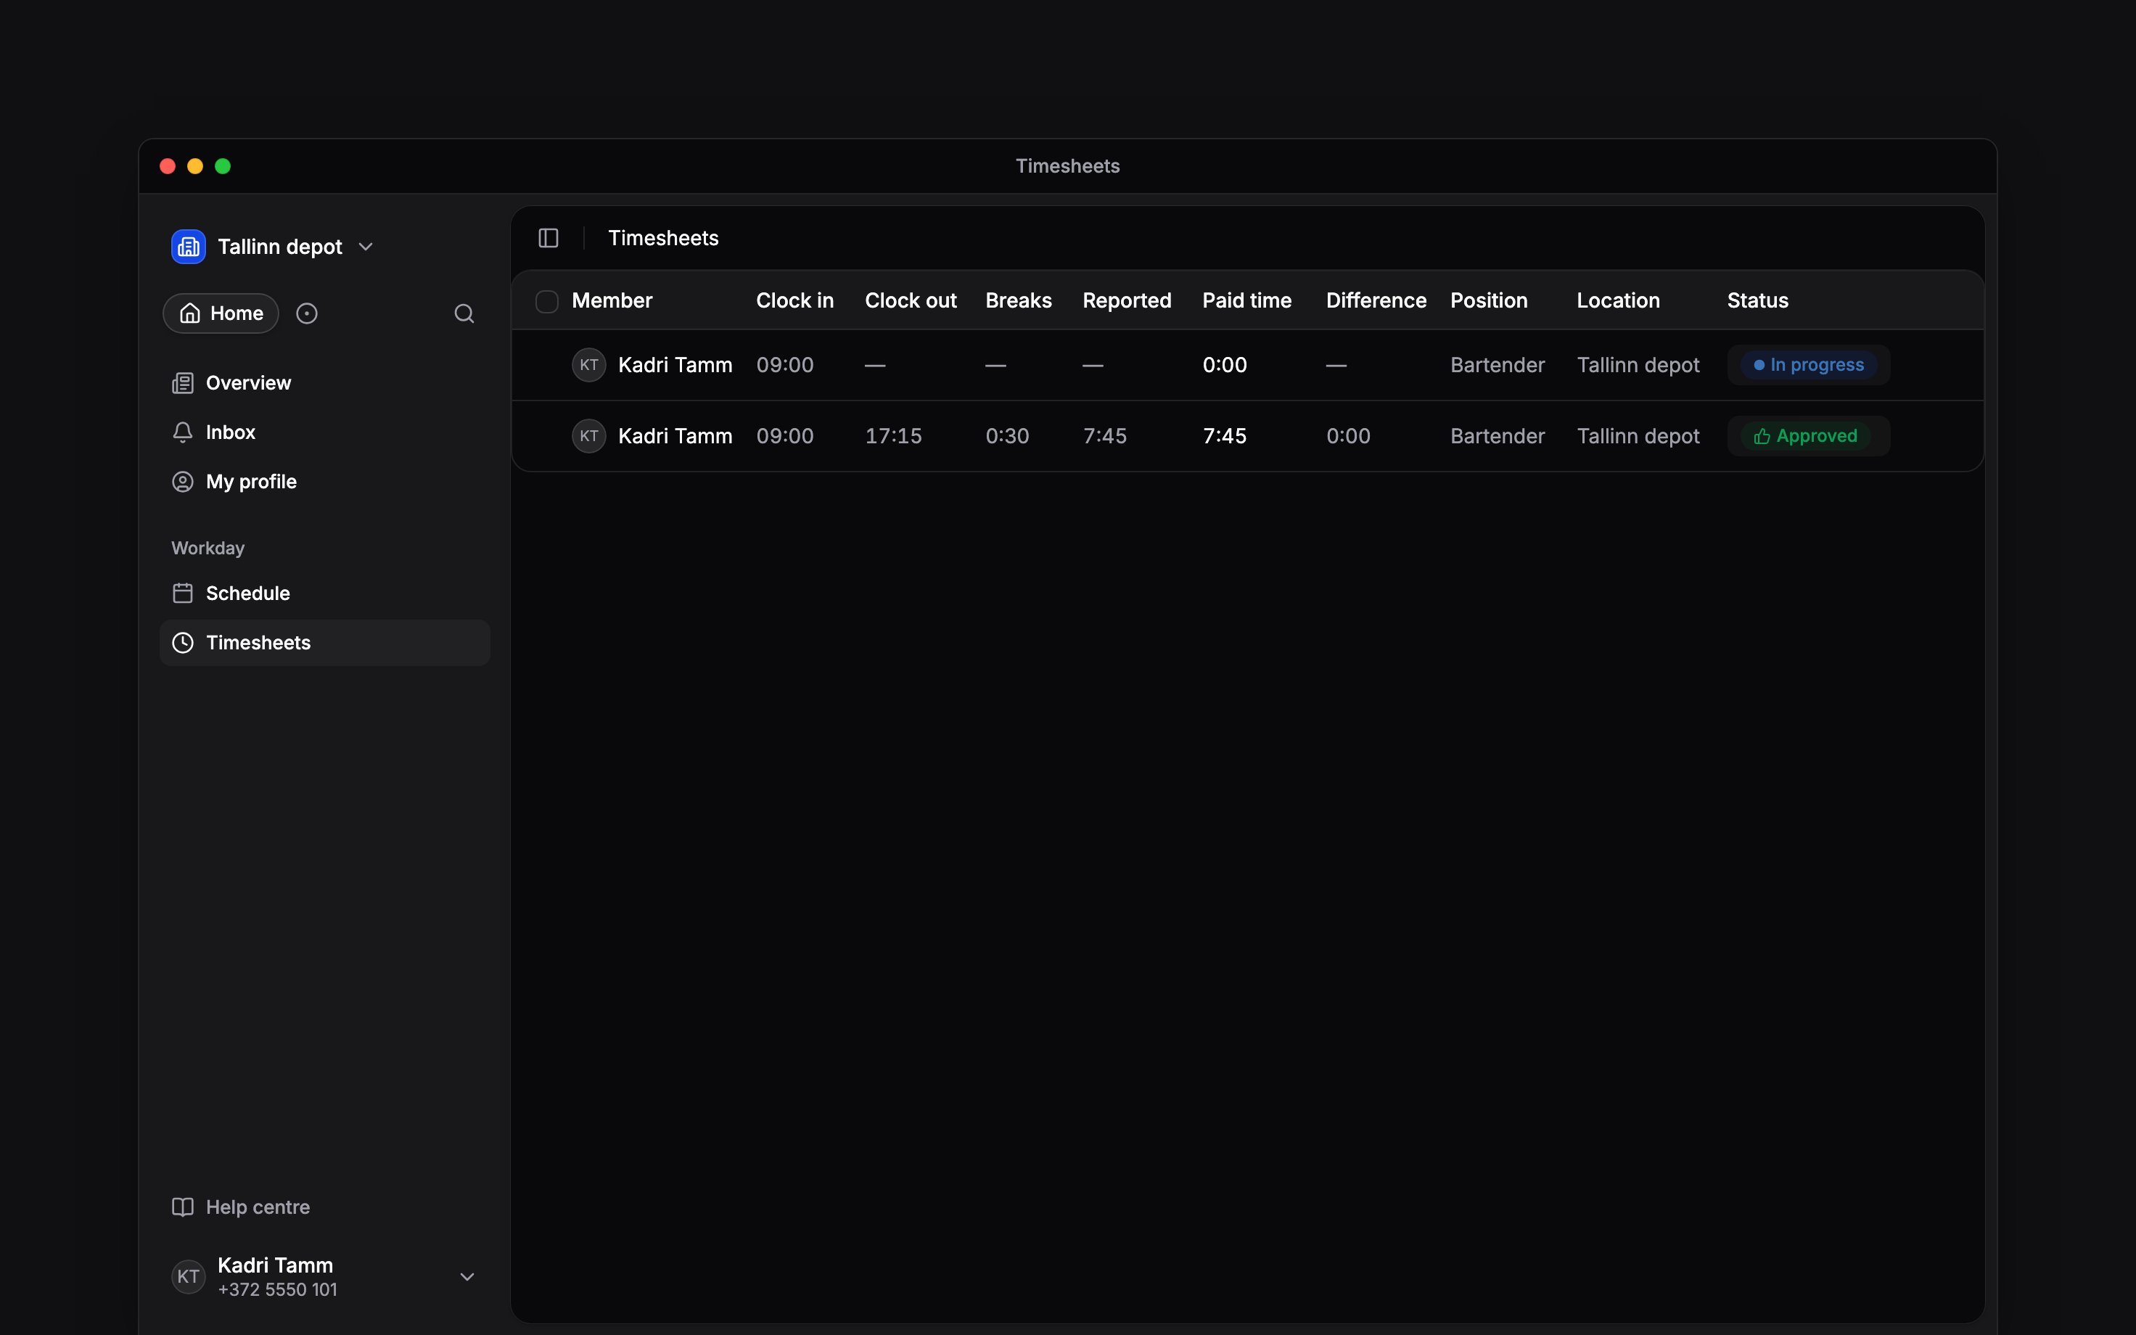Toggle the sidebar panel icon
This screenshot has height=1335, width=2136.
548,239
